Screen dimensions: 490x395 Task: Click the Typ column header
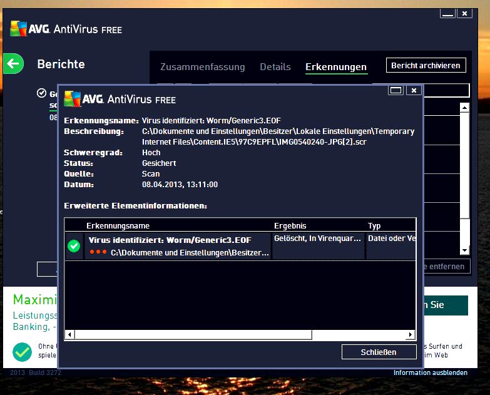[x=374, y=225]
